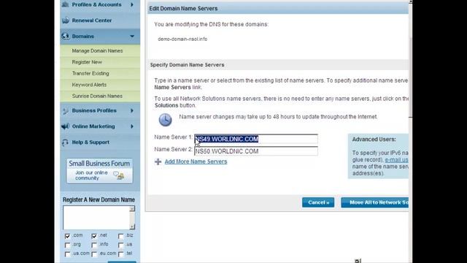Viewport: 467px width, 263px height.
Task: Collapse the Domains menu arrow
Action: 132,36
